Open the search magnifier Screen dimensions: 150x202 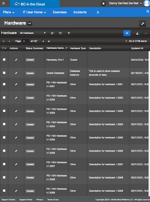click(148, 11)
